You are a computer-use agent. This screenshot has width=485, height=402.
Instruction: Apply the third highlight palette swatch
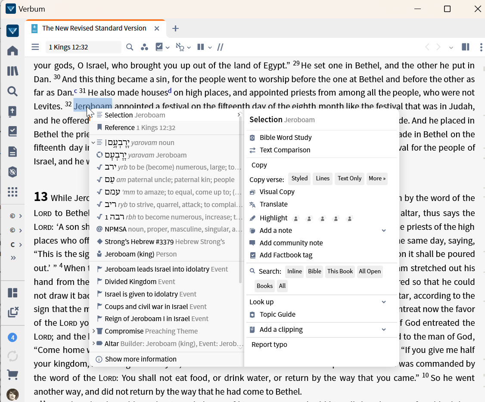coord(323,219)
